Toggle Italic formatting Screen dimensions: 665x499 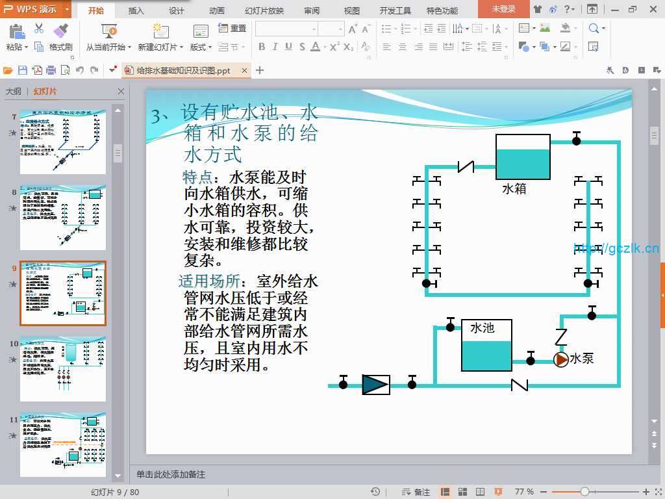275,47
